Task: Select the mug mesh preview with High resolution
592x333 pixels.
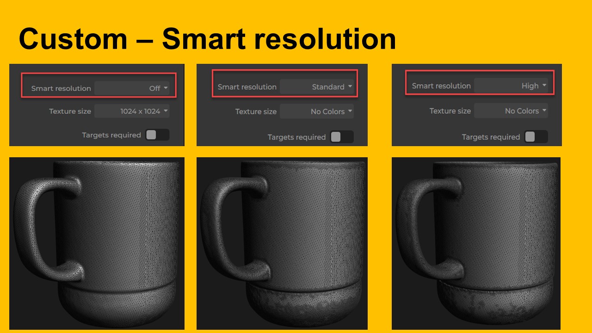Action: 476,243
